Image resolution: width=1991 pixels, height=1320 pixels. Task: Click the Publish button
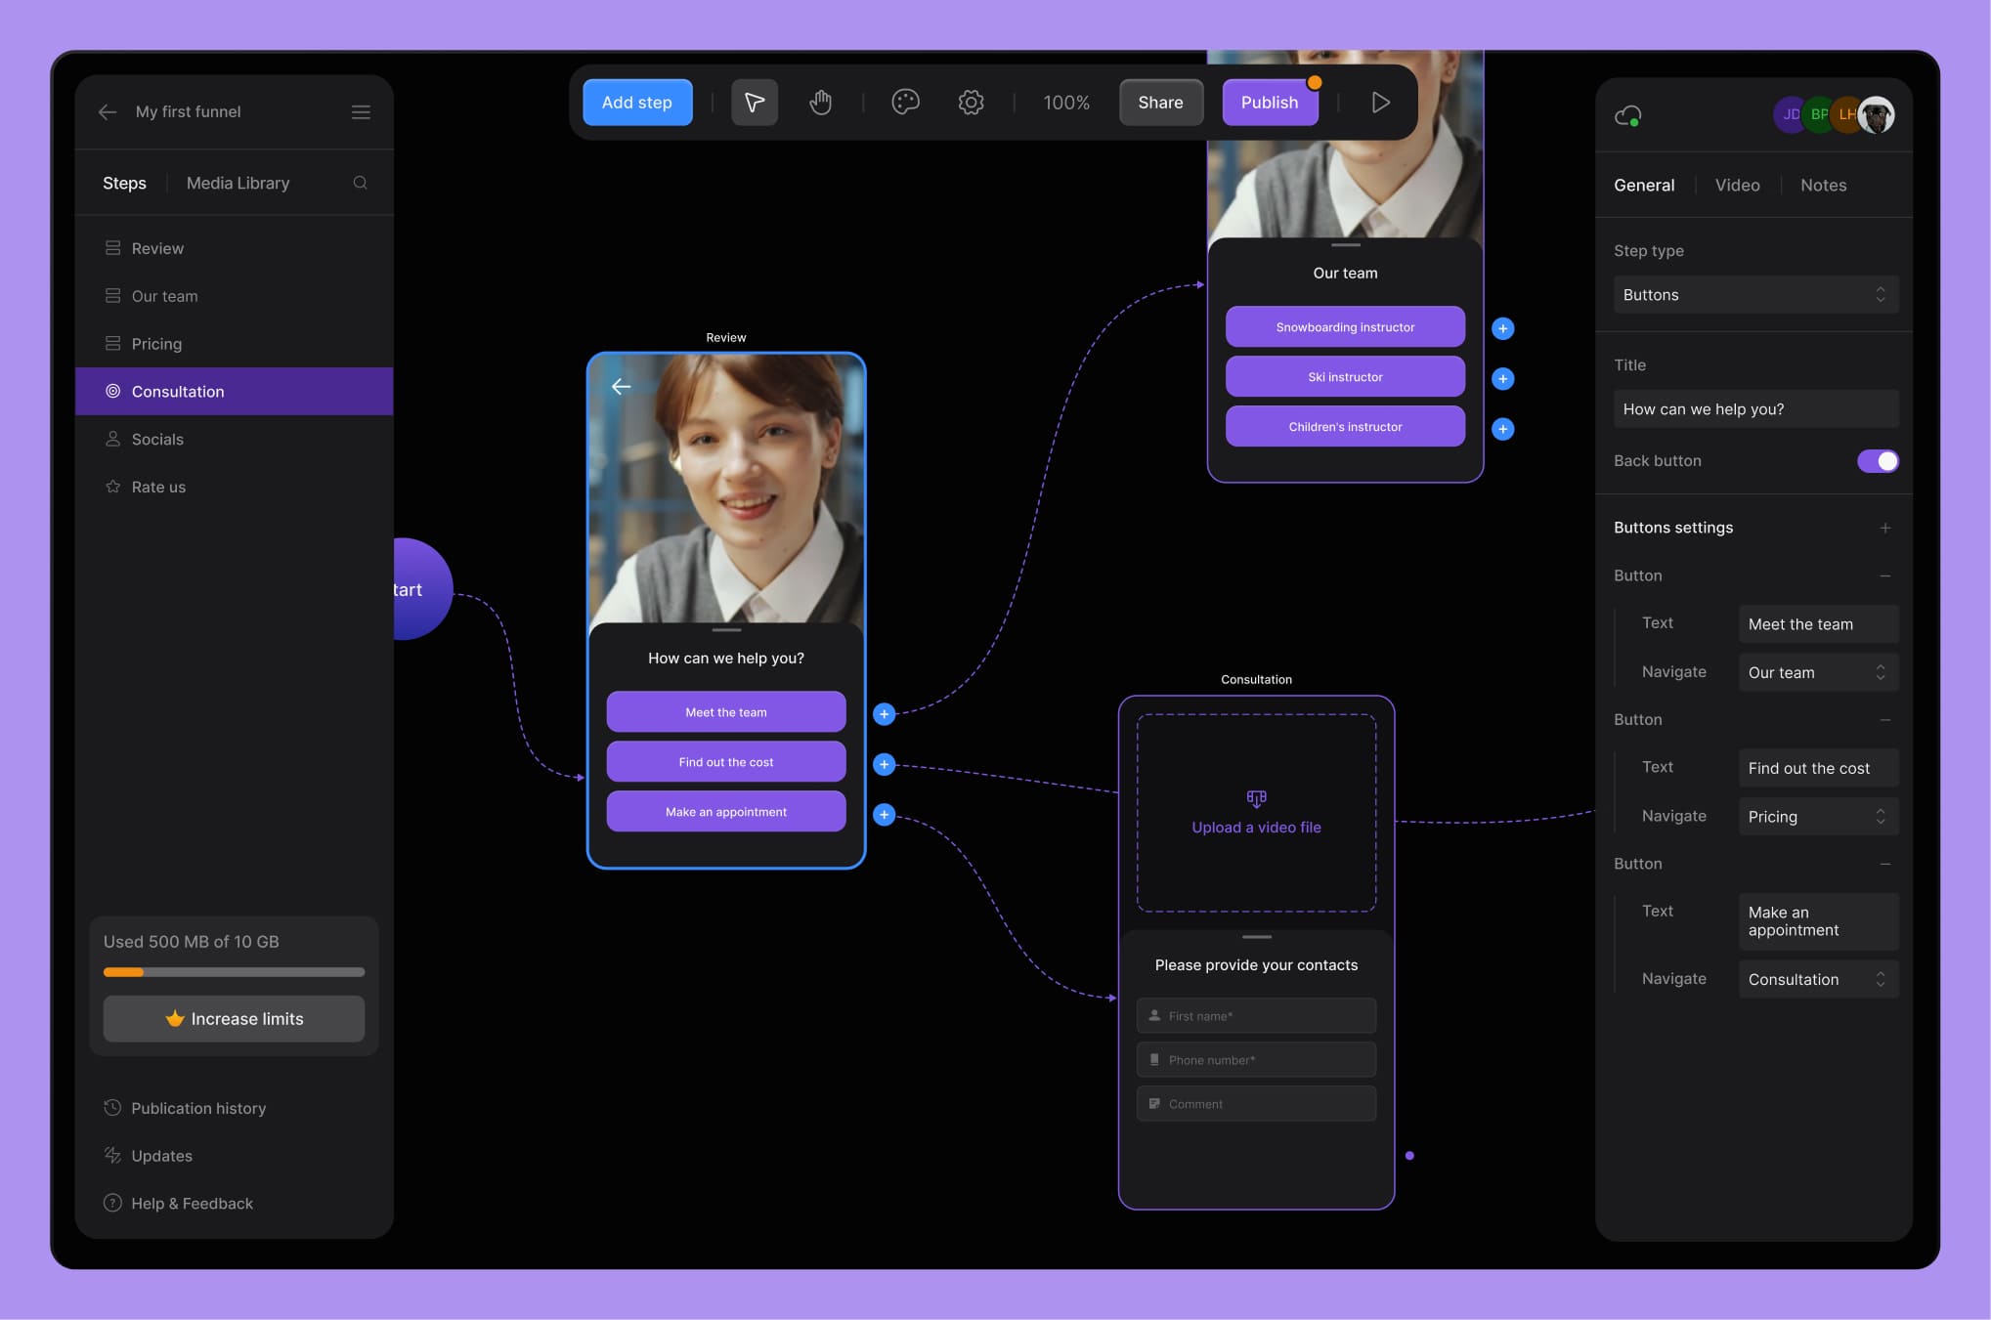(x=1269, y=103)
